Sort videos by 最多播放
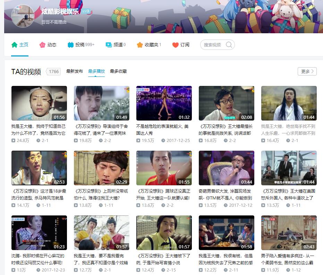Image resolution: width=323 pixels, height=275 pixels. 96,71
